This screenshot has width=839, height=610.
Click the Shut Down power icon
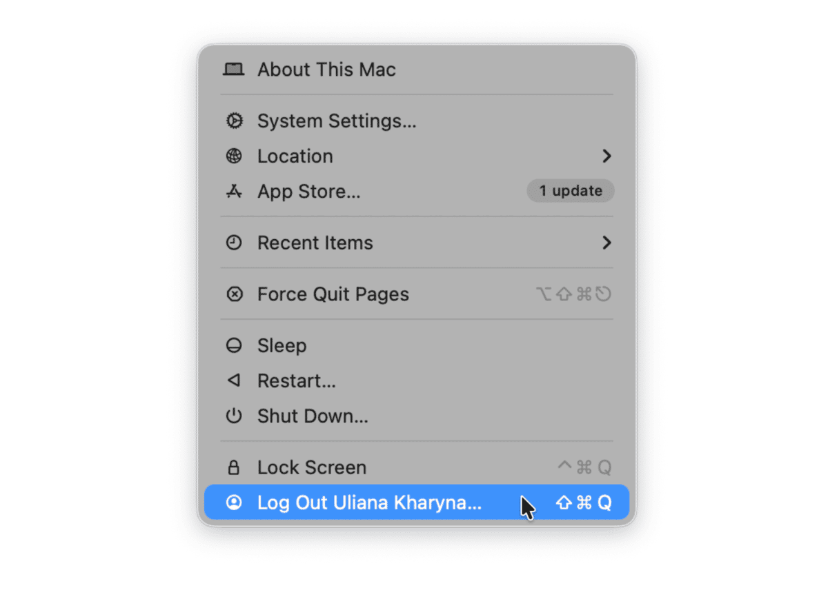pos(234,416)
